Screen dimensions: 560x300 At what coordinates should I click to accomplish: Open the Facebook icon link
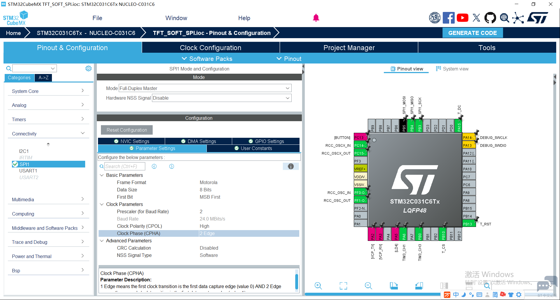pos(449,18)
